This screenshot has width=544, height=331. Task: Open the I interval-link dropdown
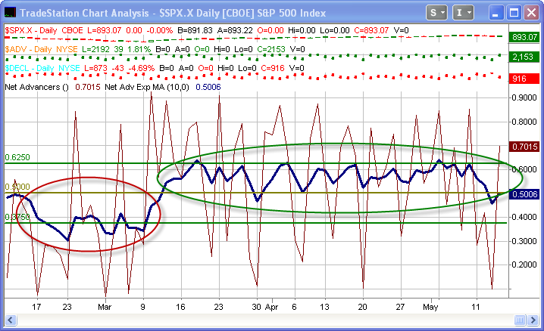[x=463, y=13]
